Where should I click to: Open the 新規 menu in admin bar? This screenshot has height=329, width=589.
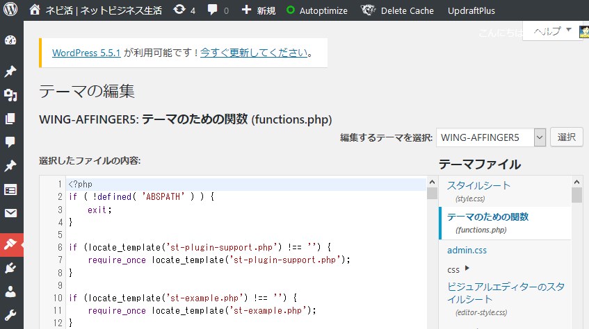tap(258, 10)
